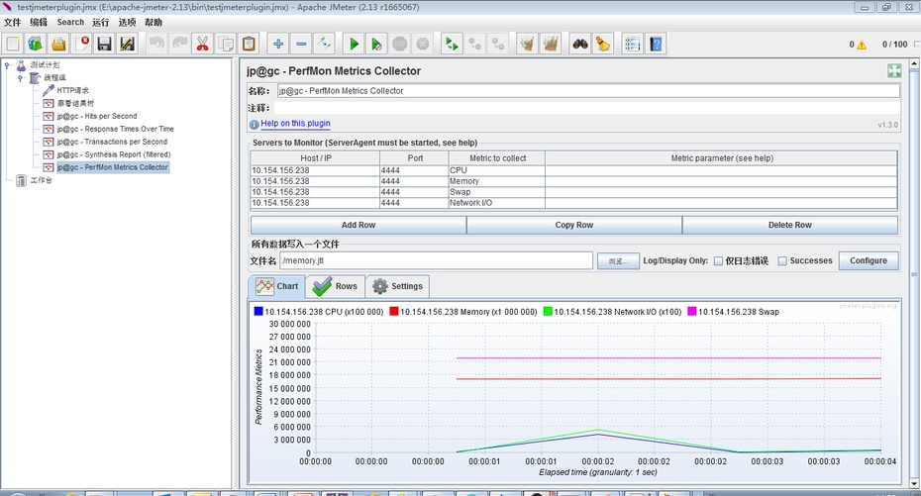Collapse the 线程组 tree node handle
Screen dimensions: 921x496
(x=20, y=77)
